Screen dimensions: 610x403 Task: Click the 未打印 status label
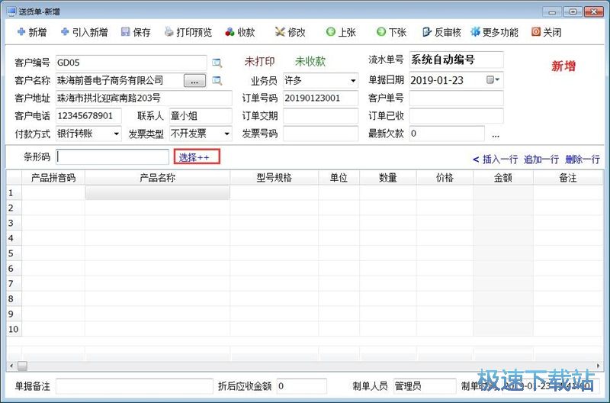(x=259, y=61)
